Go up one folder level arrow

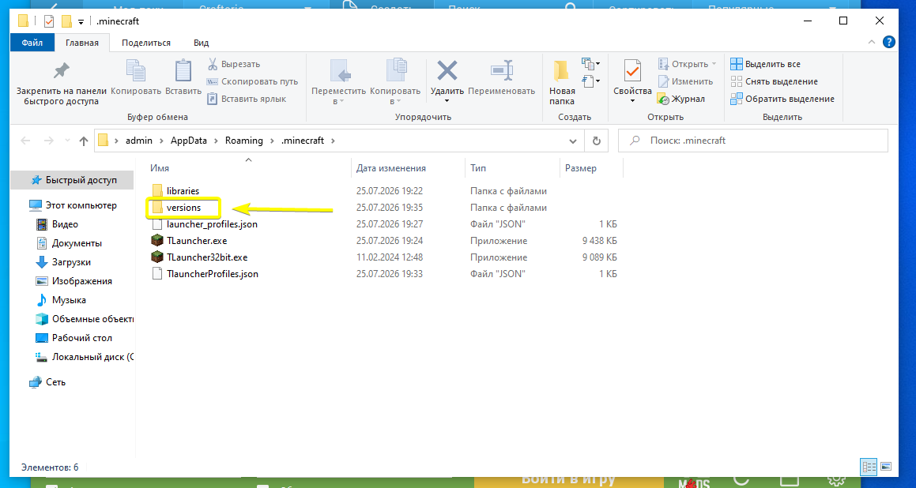coord(84,141)
